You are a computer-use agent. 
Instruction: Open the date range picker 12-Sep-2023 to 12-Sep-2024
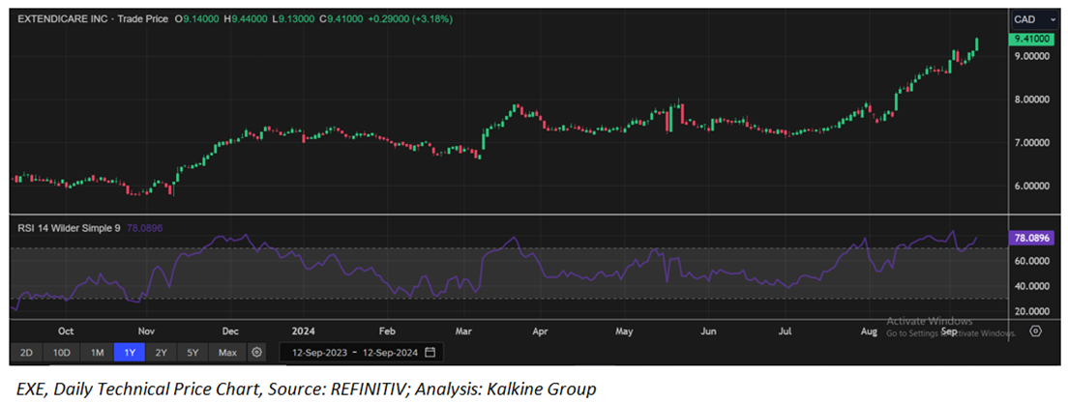point(362,353)
